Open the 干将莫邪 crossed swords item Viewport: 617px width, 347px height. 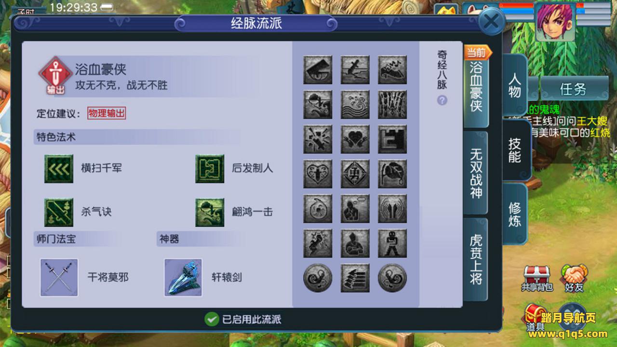59,277
